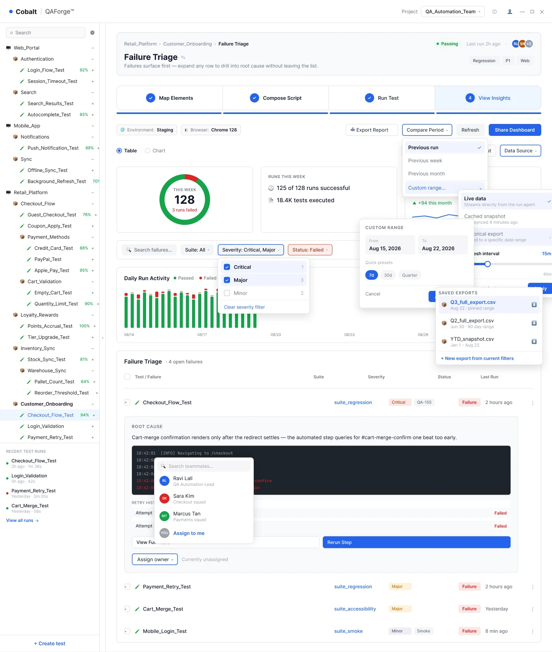Click the edit pencil beside Failure Triage title
552x652 pixels.
(x=183, y=58)
